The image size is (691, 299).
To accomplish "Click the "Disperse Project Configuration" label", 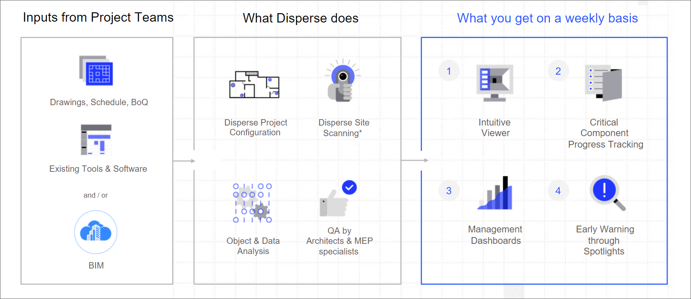I will [256, 127].
